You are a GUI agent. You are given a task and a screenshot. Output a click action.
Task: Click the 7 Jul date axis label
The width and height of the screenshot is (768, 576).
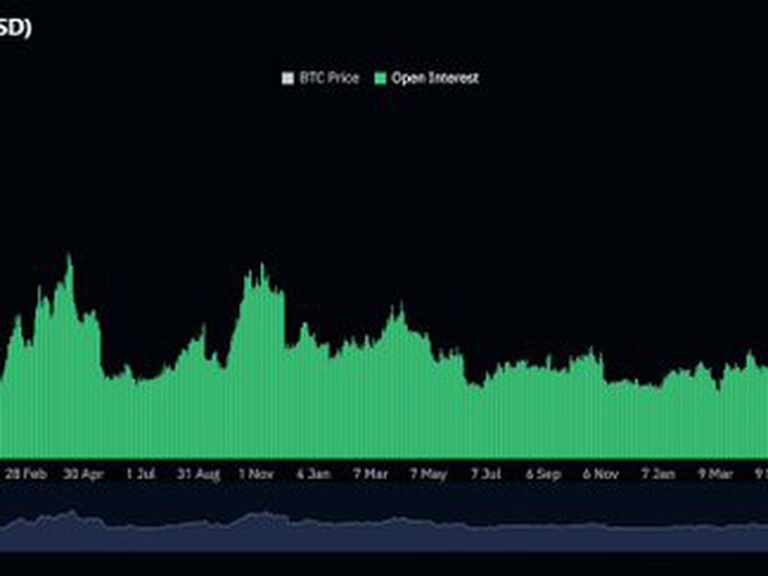click(486, 473)
